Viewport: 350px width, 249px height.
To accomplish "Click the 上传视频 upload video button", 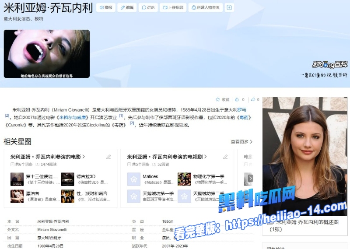I will (x=173, y=7).
